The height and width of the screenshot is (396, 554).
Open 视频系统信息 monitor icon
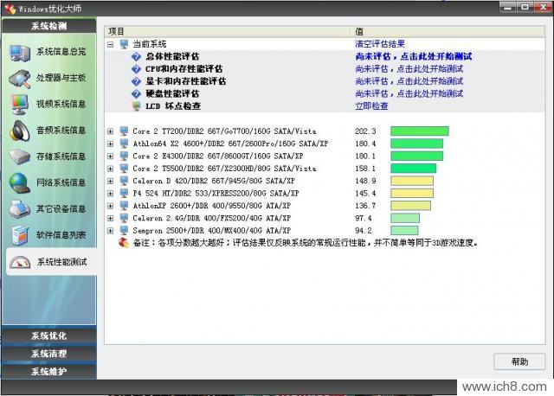point(20,105)
